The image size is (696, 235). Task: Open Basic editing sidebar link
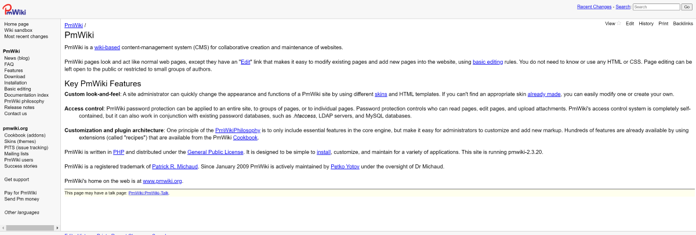coord(17,89)
